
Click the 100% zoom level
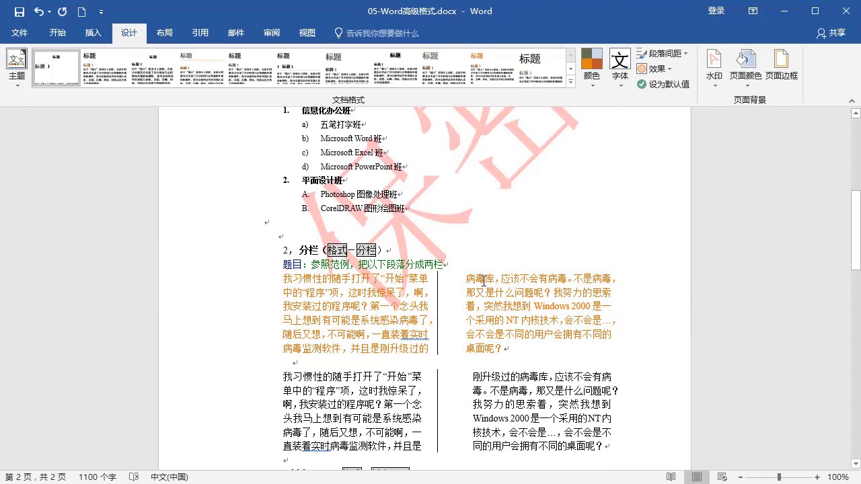[x=837, y=477]
